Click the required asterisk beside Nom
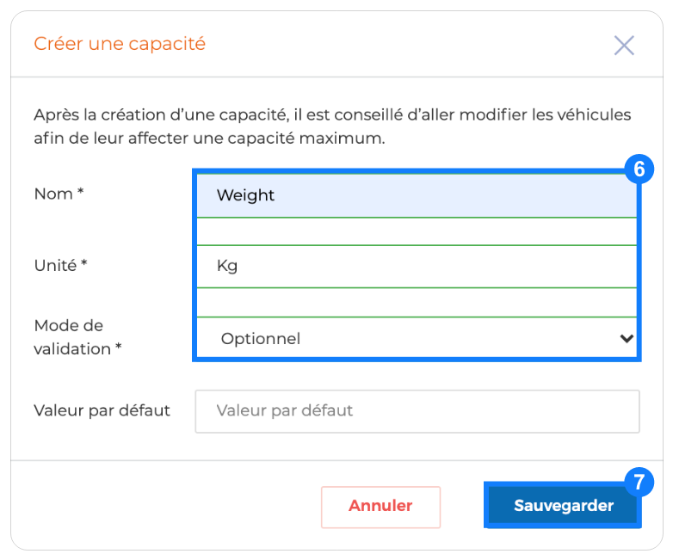Screen dimensions: 673x560 [x=80, y=191]
